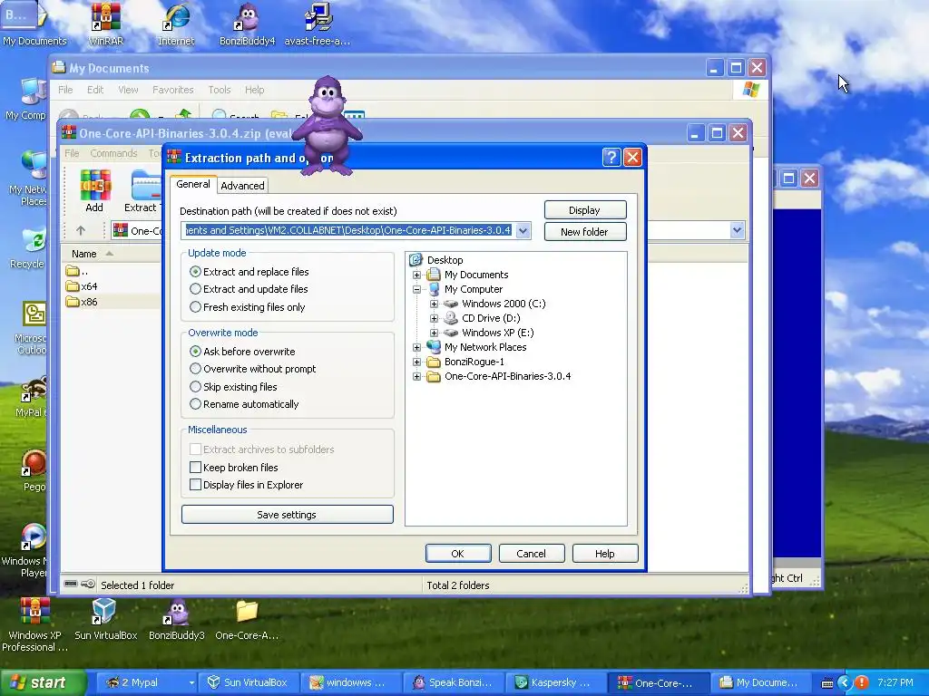Enable Display files in Explorer checkbox
929x696 pixels.
(195, 484)
